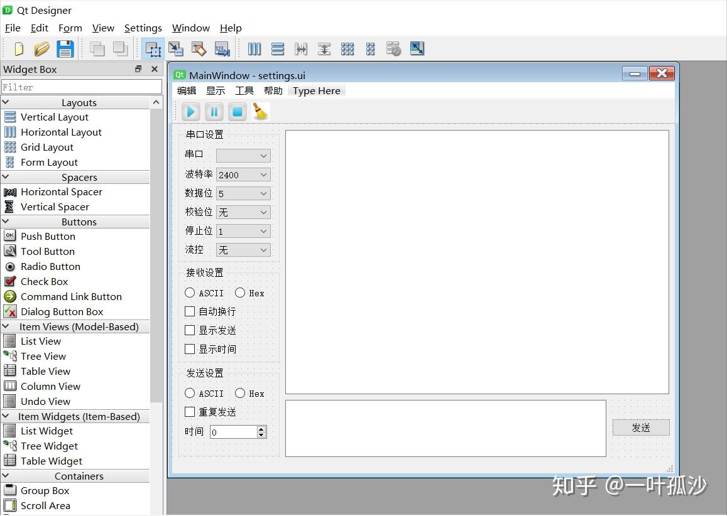
Task: Click the Edit Tab Order icon
Action: (222, 48)
